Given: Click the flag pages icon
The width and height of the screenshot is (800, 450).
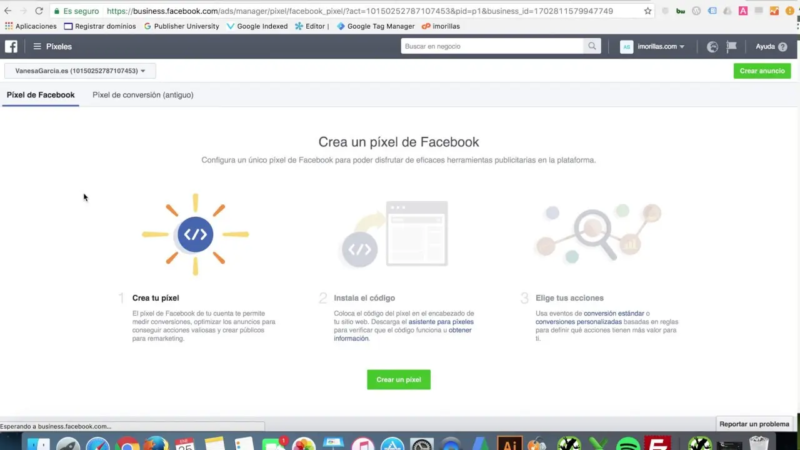Looking at the screenshot, I should (x=732, y=46).
